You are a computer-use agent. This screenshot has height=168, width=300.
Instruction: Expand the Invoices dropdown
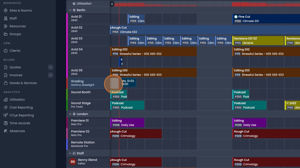coord(50,75)
